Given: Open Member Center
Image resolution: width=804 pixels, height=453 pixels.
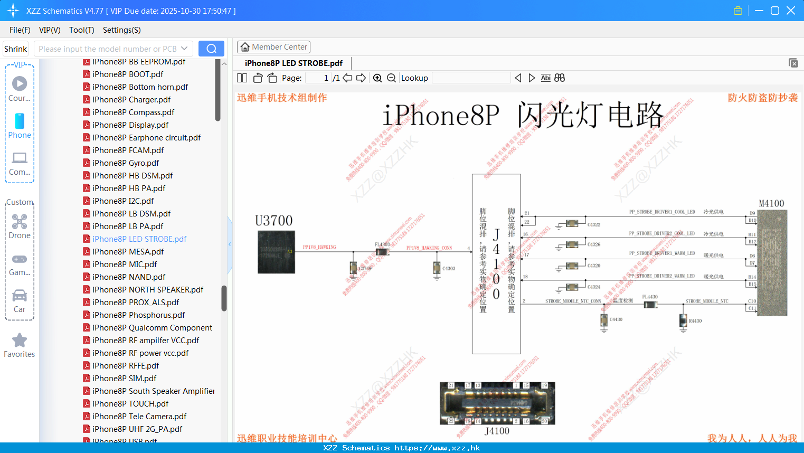Looking at the screenshot, I should pos(273,47).
